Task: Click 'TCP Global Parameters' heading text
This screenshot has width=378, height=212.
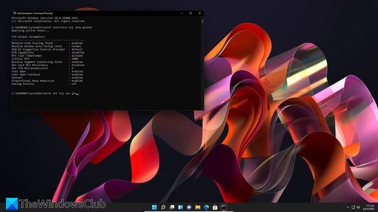Action: tap(28, 37)
